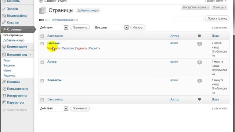
Task: Click the Параметры settings icon
Action: [4, 103]
